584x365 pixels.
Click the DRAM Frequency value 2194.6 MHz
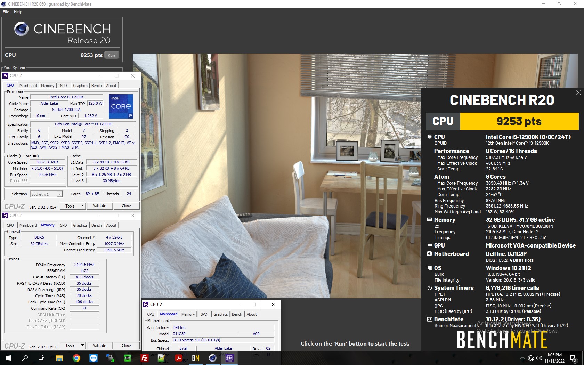click(84, 265)
